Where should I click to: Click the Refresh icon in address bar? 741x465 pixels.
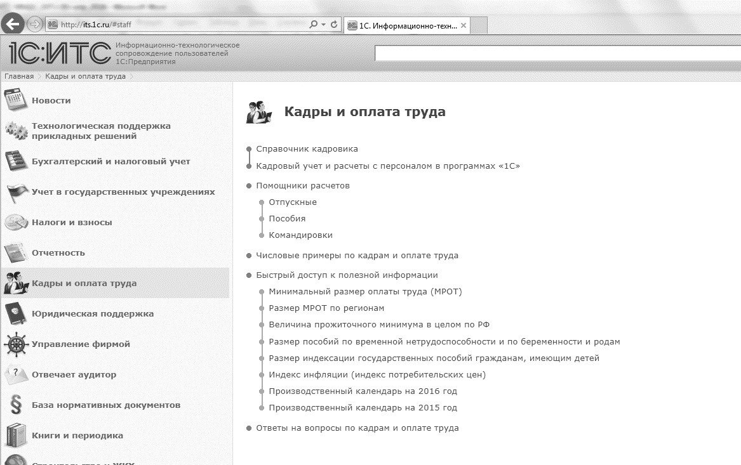click(x=334, y=24)
